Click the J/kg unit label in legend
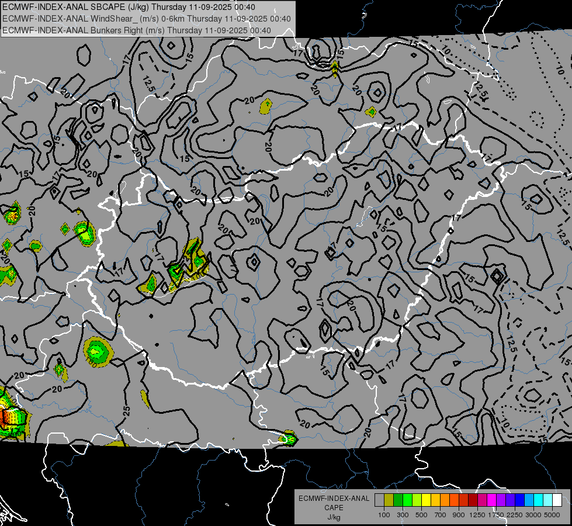The height and width of the screenshot is (526, 572). (334, 518)
